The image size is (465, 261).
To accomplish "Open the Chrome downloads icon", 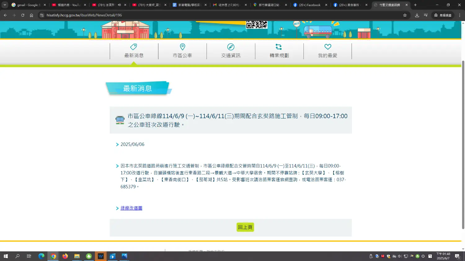I will pos(417,15).
